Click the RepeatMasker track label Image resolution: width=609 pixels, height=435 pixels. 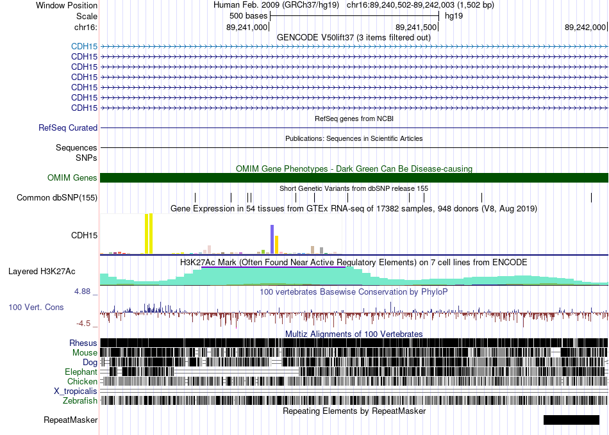pos(71,420)
